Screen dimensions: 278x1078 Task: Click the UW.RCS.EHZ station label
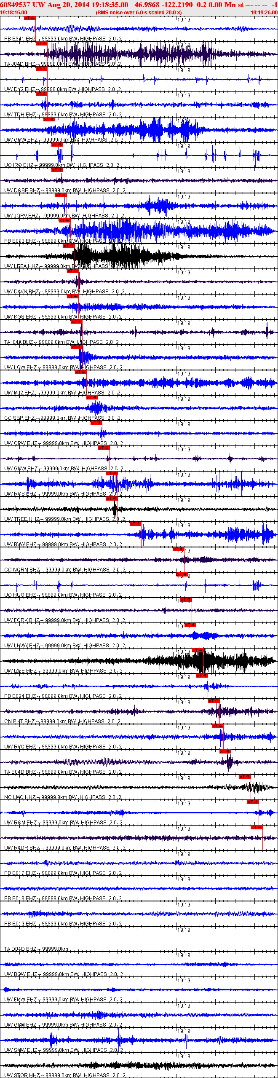[x=21, y=494]
